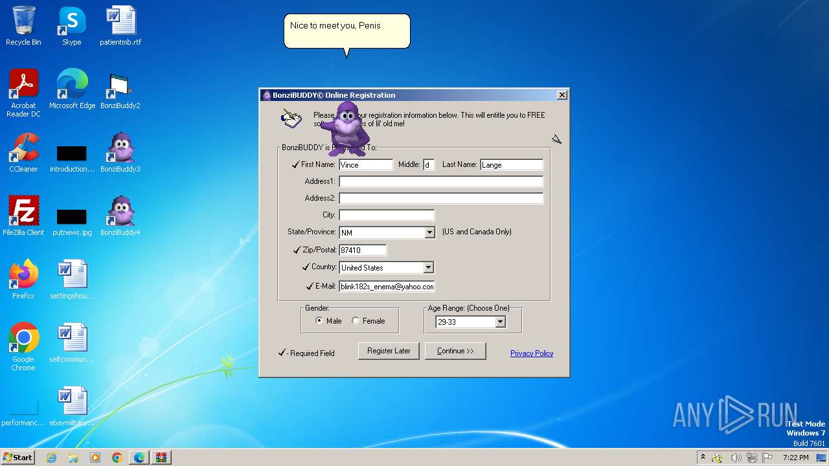The image size is (829, 466).
Task: Open the ebaymilitary document icon
Action: pos(72,406)
